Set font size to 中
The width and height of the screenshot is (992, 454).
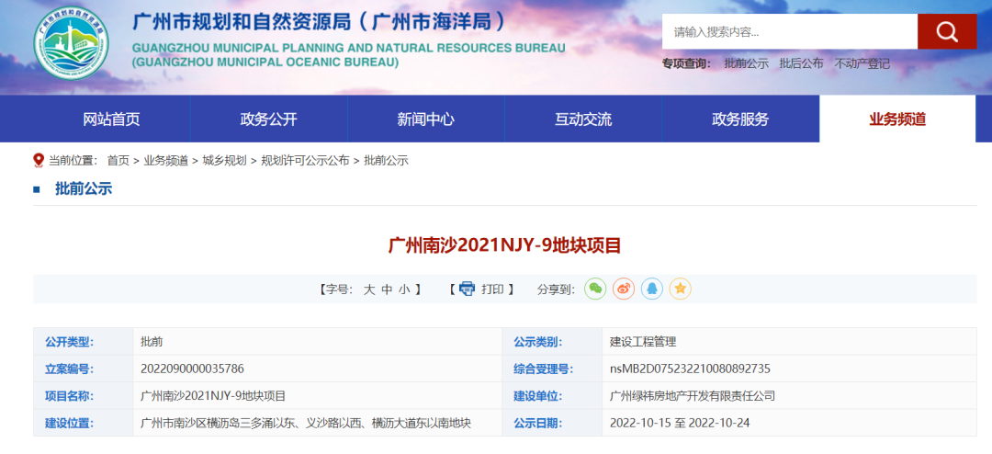[x=388, y=289]
